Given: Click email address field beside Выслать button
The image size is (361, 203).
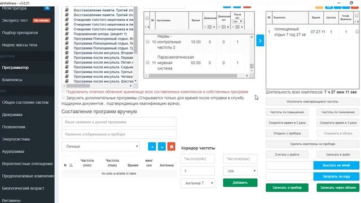Looking at the screenshot, I should pos(289,165).
